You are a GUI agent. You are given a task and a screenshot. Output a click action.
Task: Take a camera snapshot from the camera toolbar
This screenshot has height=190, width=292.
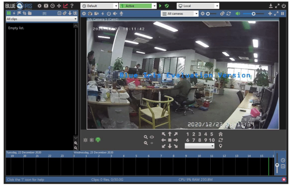pos(90,13)
